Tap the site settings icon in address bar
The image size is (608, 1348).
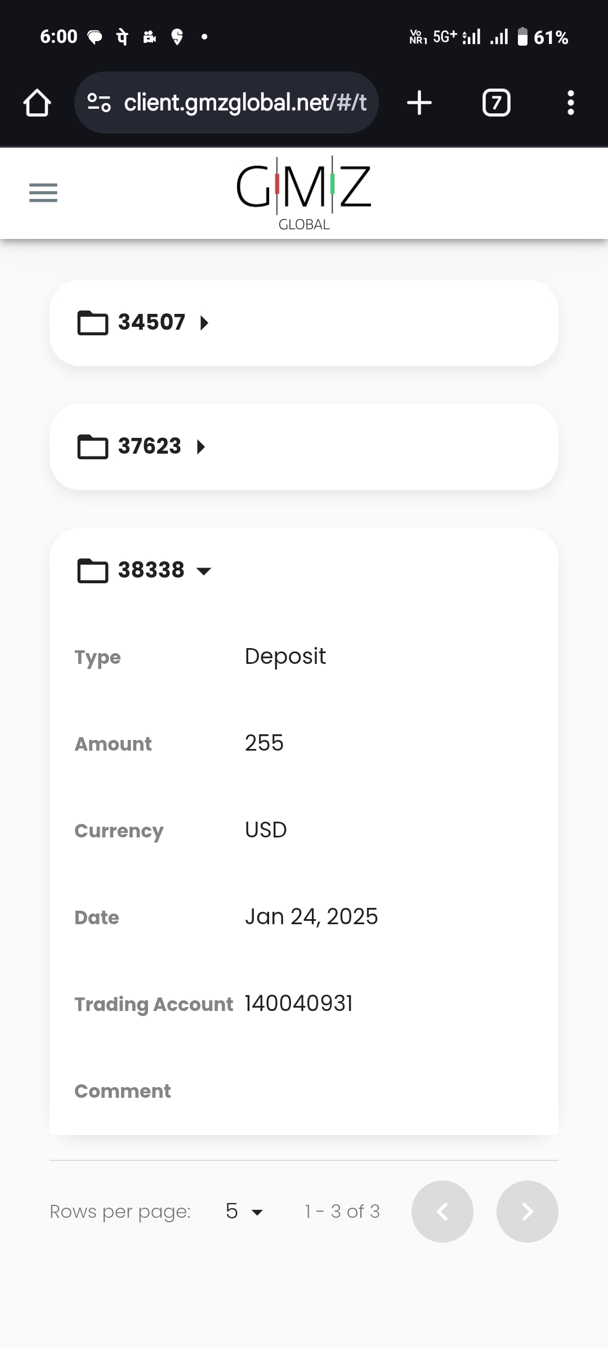[99, 103]
